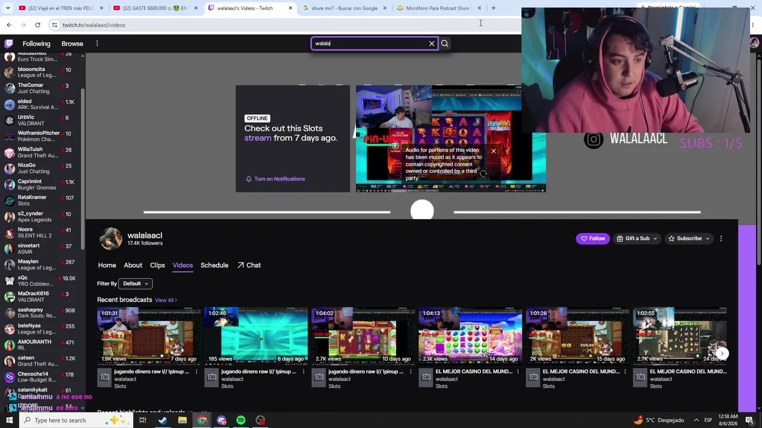Dismiss the muted audio notice
Viewport: 762px width, 428px height.
point(494,151)
